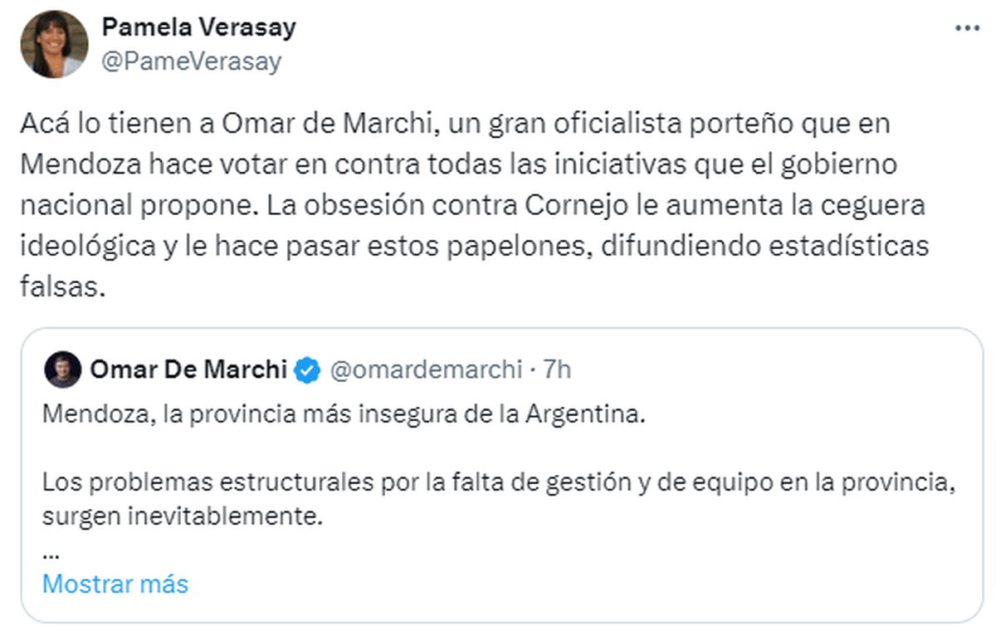Click Omar De Marchi's small avatar

click(63, 370)
